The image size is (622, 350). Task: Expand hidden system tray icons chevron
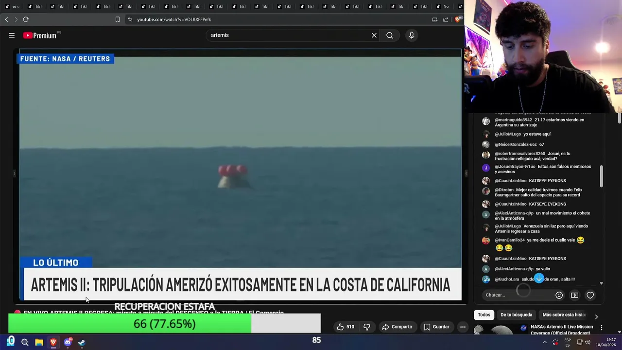pyautogui.click(x=544, y=342)
